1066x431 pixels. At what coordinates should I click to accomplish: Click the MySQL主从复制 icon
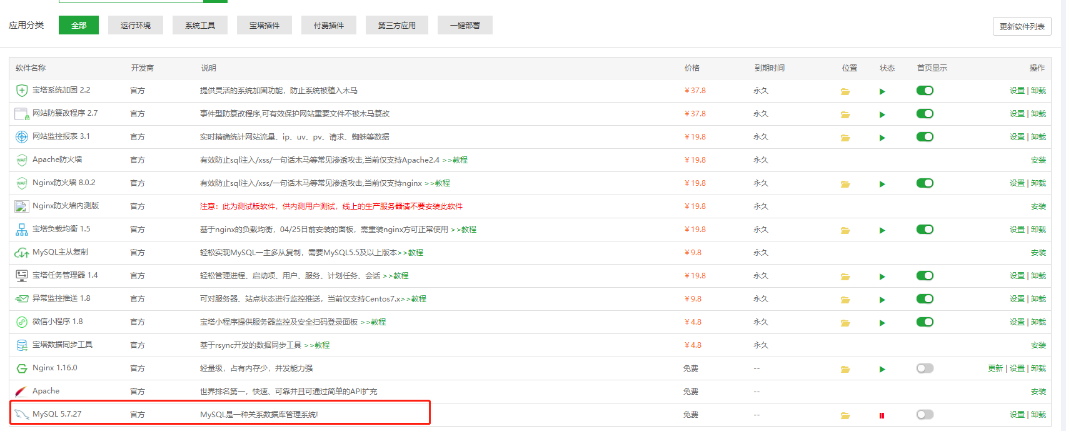click(x=22, y=253)
